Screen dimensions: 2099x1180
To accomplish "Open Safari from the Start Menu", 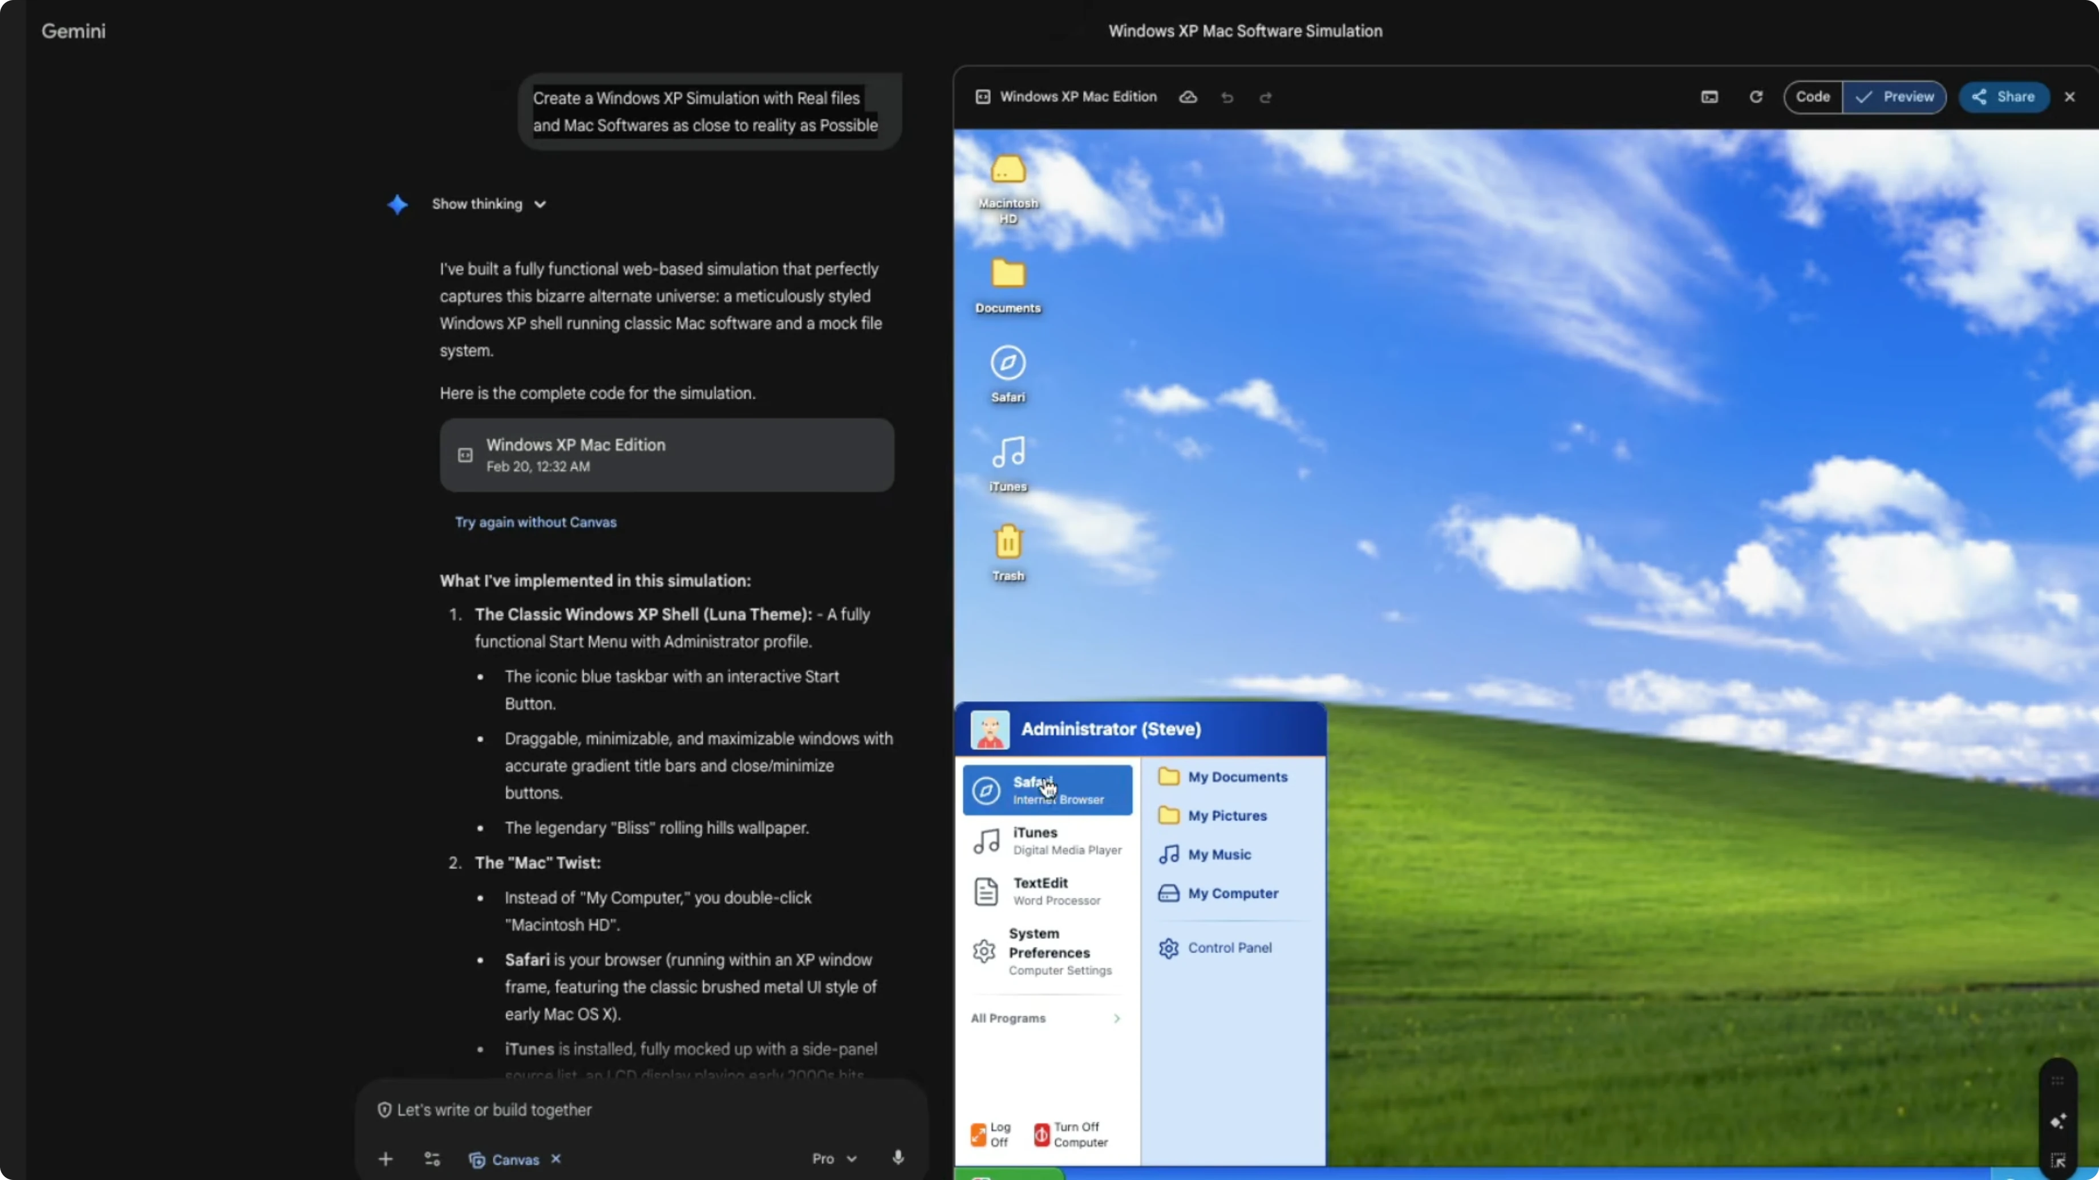I will tap(1047, 788).
